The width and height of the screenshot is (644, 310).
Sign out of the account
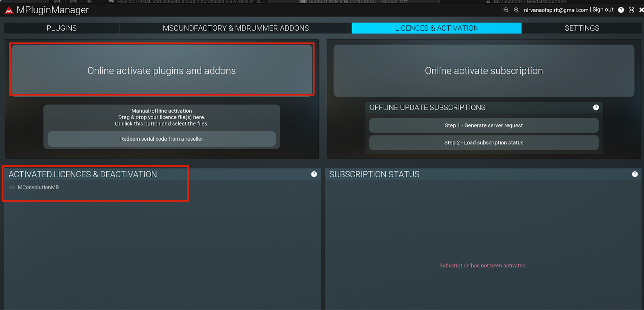coord(603,10)
